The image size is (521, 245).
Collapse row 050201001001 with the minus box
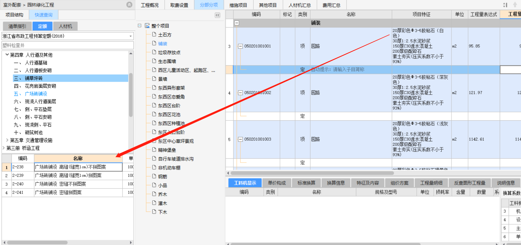pos(241,46)
